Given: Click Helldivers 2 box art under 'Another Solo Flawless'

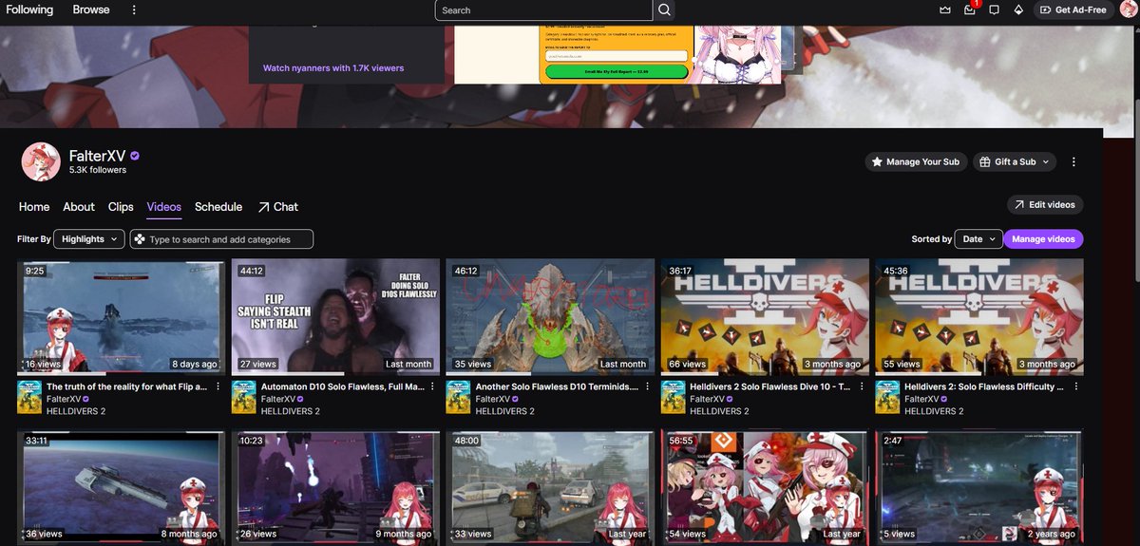Looking at the screenshot, I should pyautogui.click(x=459, y=397).
